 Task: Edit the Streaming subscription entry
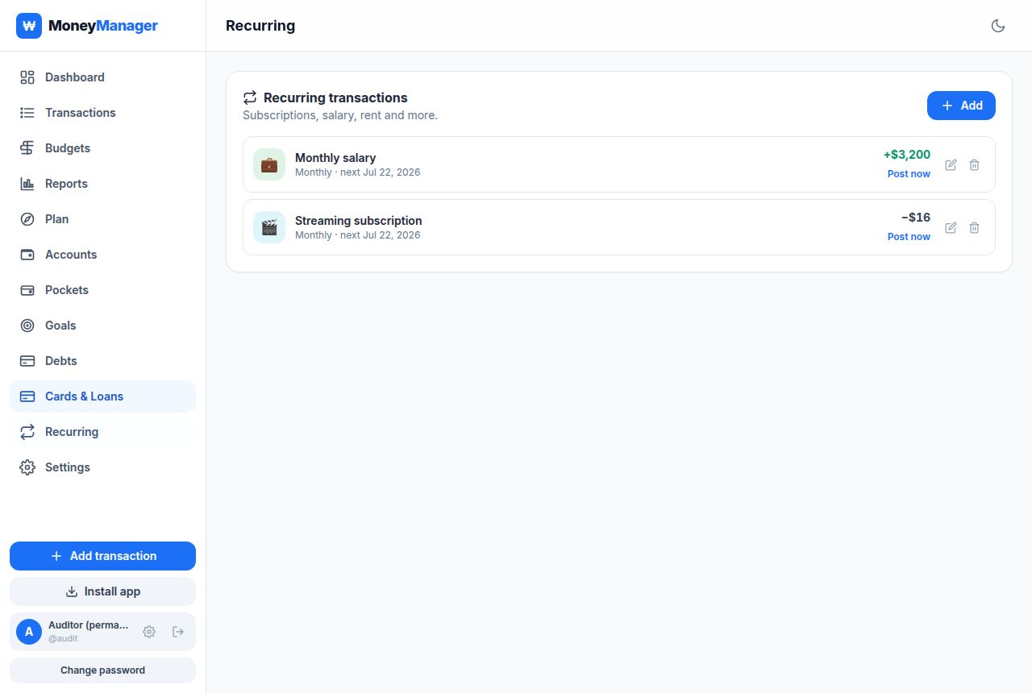tap(951, 227)
